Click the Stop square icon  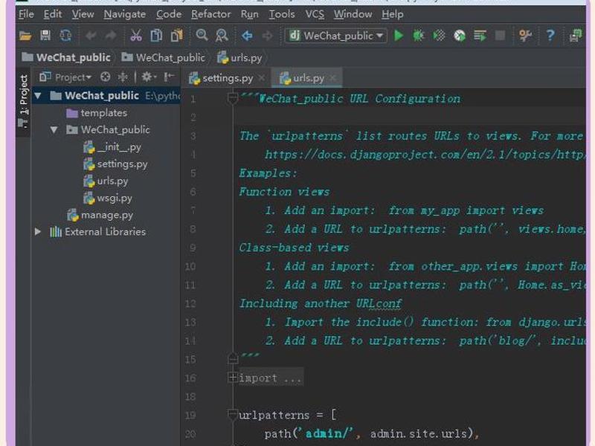[x=500, y=36]
